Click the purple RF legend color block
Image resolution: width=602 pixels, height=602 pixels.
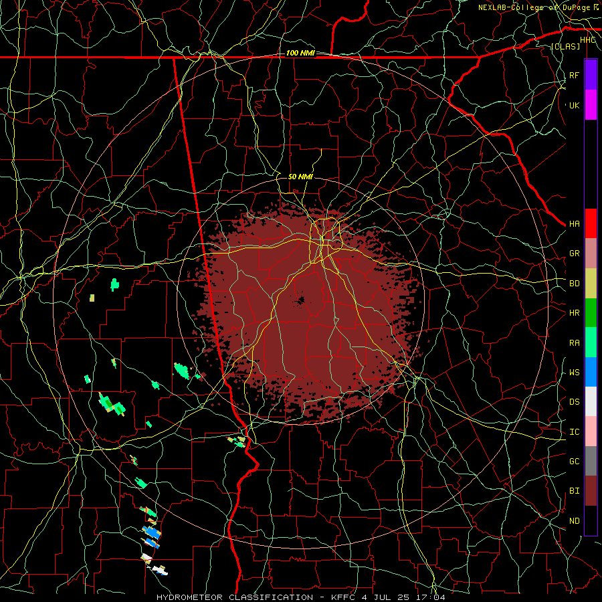591,75
